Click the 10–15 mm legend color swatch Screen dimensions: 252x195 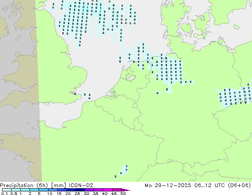52,190
